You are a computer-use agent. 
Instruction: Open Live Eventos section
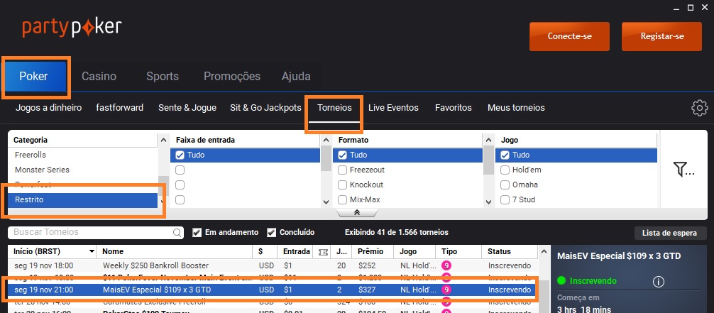(393, 108)
